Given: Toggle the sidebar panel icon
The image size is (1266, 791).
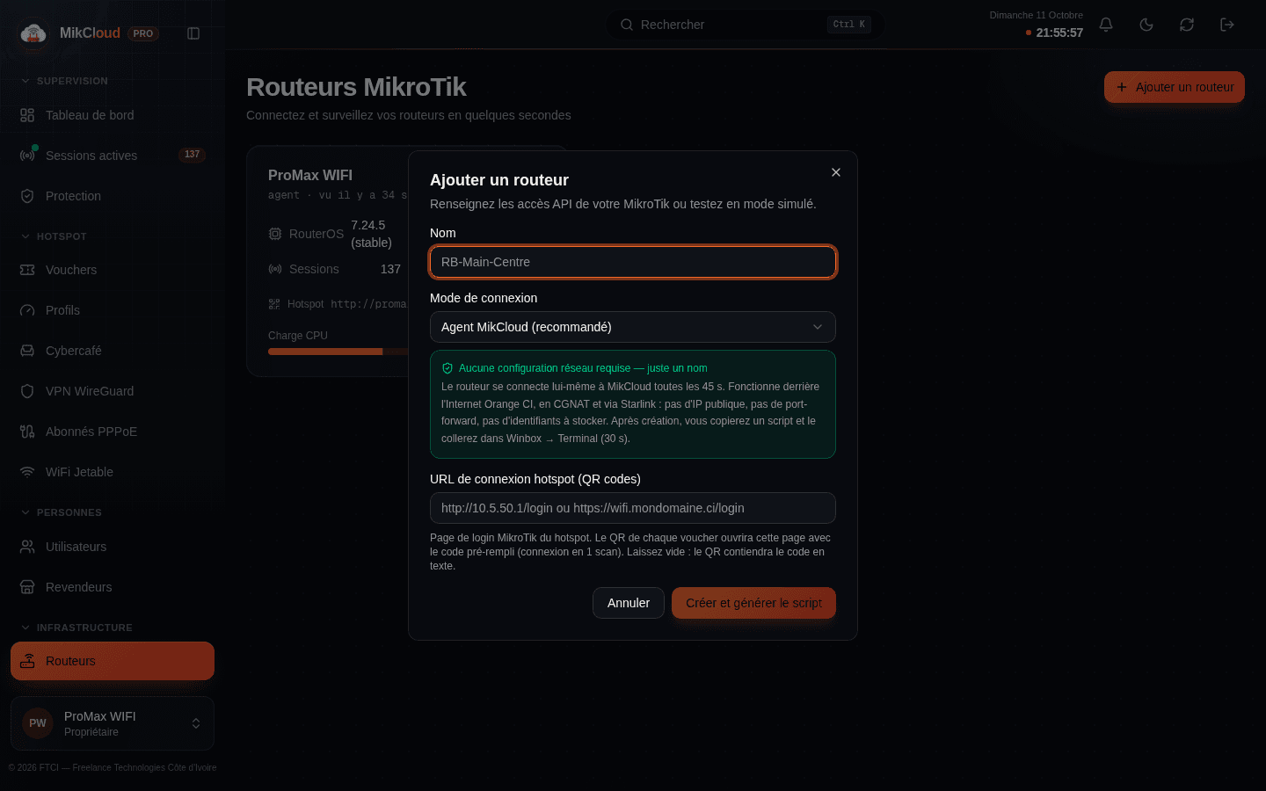Looking at the screenshot, I should click(193, 33).
